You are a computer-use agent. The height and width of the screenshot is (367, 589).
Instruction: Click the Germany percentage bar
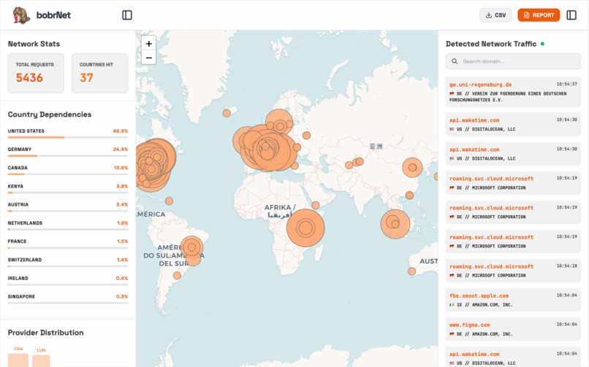click(x=68, y=156)
